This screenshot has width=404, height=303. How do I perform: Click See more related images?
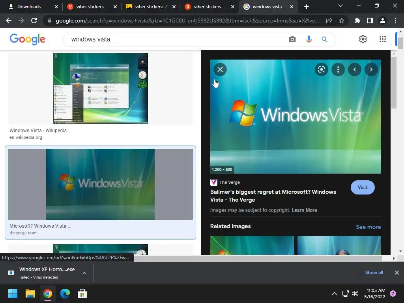pyautogui.click(x=368, y=227)
